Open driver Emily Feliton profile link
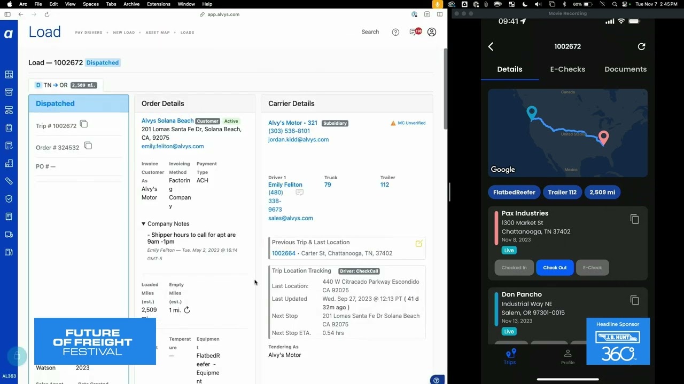The width and height of the screenshot is (684, 384). [x=285, y=185]
